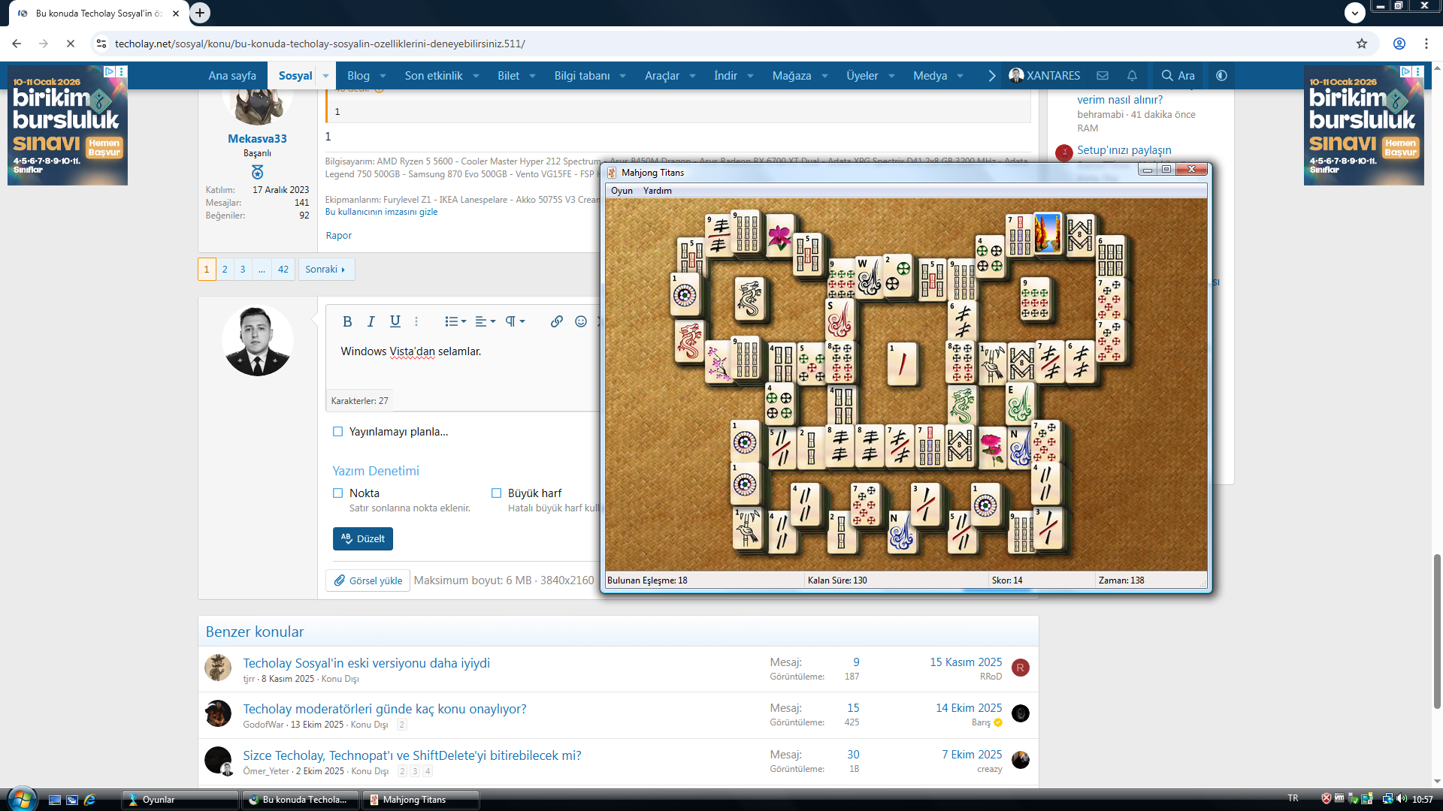Check the Büyük harf option
Screen dimensions: 1443x811
click(x=496, y=493)
